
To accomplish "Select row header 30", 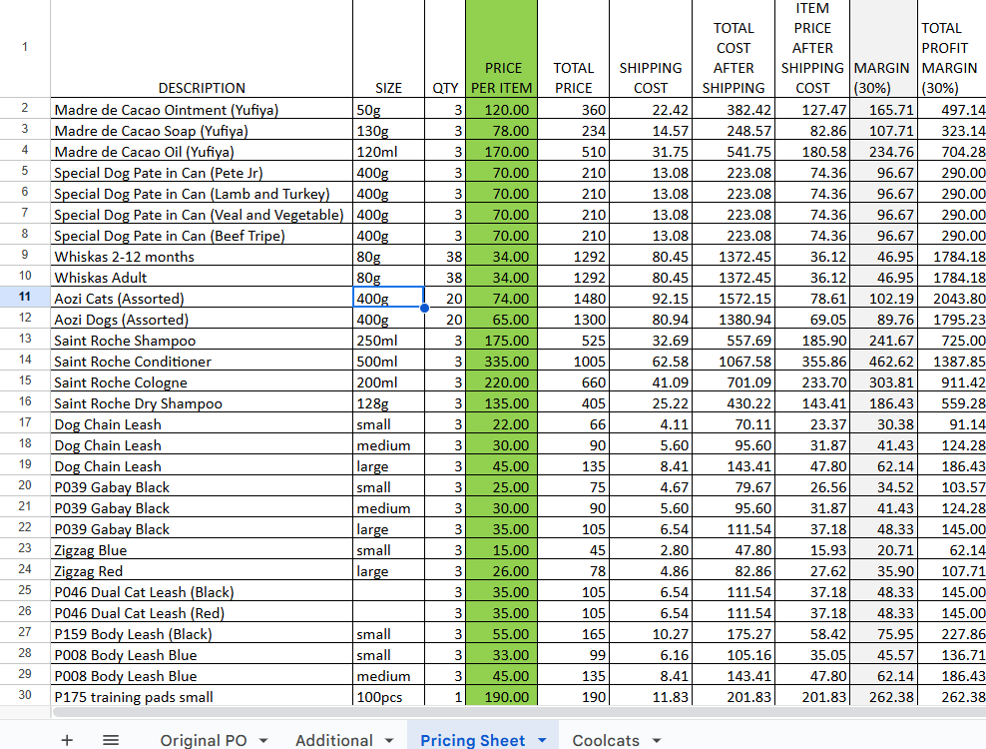I will pos(25,695).
